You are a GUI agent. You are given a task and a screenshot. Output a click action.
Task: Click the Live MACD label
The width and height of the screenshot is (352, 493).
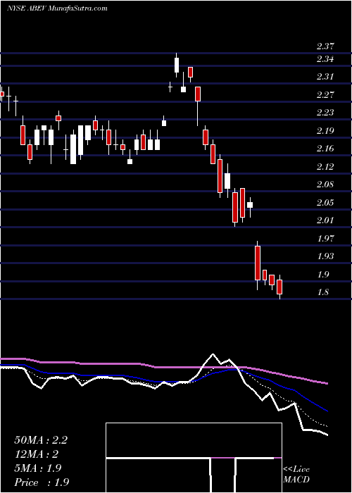point(296,475)
